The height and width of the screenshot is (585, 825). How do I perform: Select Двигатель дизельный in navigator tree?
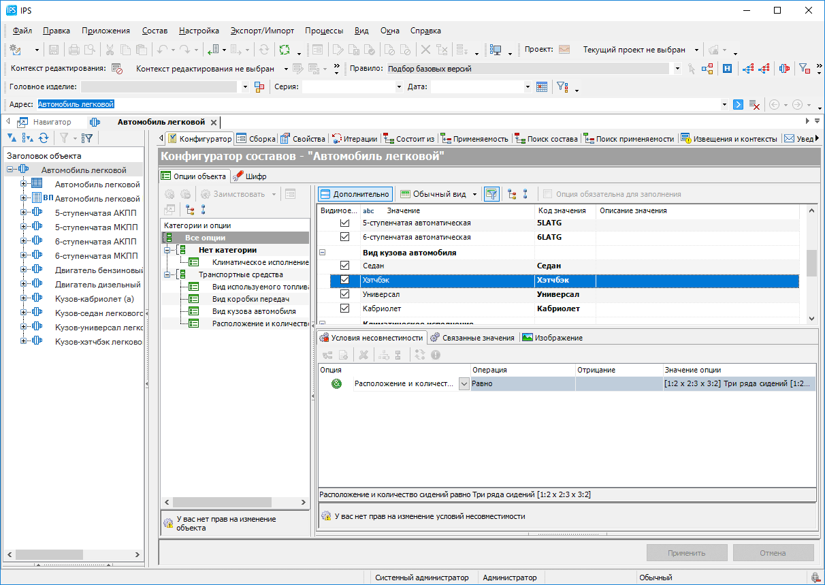click(x=97, y=285)
